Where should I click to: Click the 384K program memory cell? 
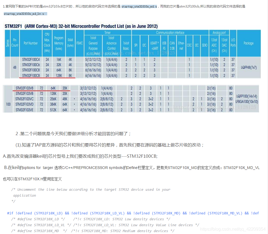point(53,104)
